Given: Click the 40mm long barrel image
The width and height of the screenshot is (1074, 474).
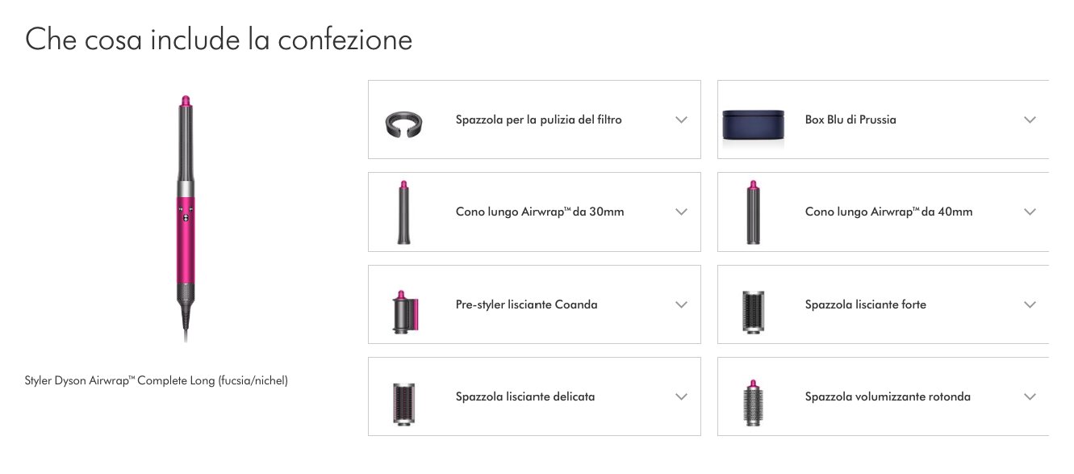Looking at the screenshot, I should [x=752, y=212].
